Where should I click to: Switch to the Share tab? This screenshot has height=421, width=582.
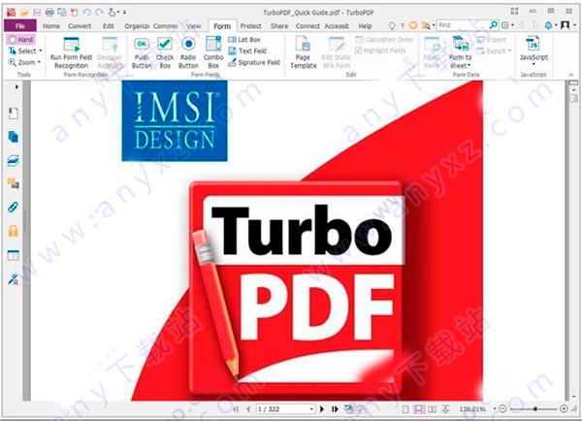click(279, 26)
